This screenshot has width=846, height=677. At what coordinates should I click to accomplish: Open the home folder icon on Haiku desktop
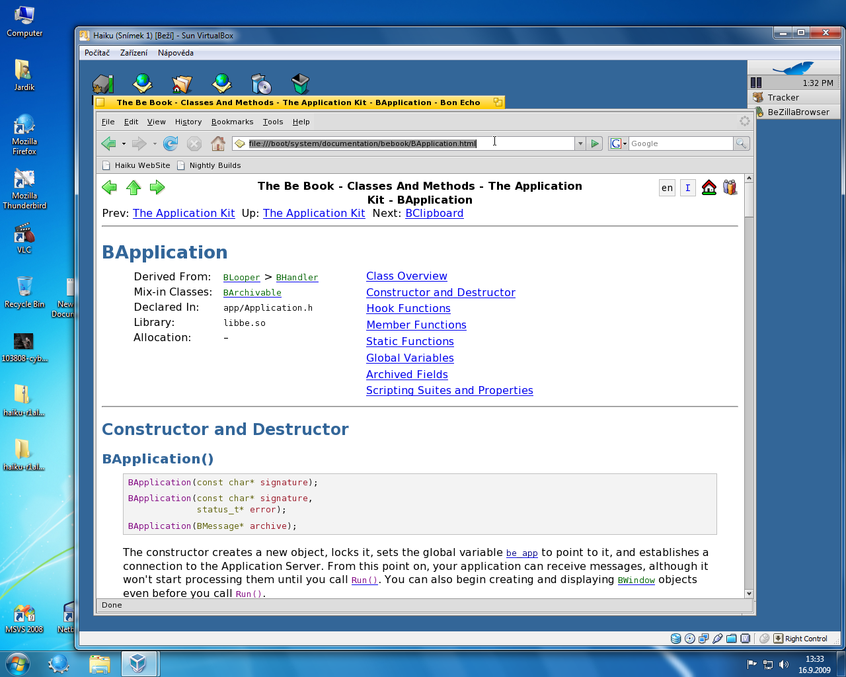[x=182, y=84]
